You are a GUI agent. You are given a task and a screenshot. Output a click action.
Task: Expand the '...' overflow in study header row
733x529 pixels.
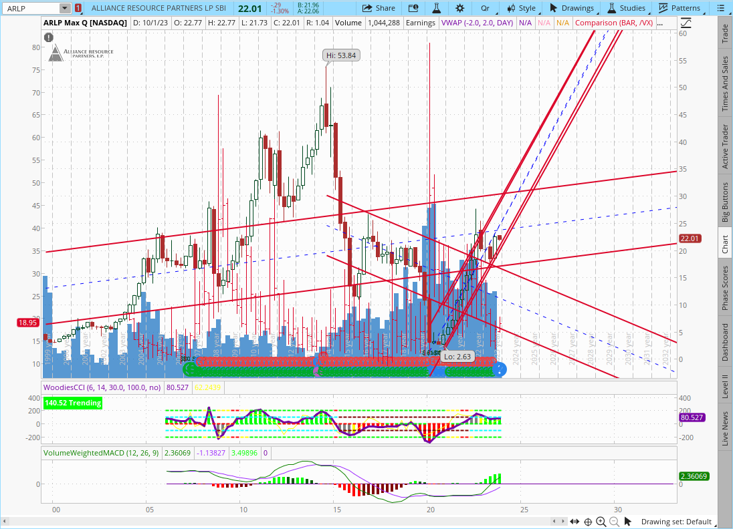659,23
